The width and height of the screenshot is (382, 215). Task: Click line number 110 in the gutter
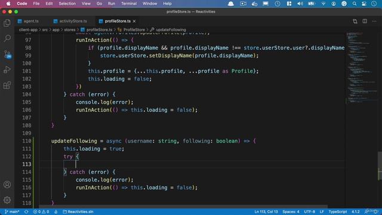[x=26, y=141]
